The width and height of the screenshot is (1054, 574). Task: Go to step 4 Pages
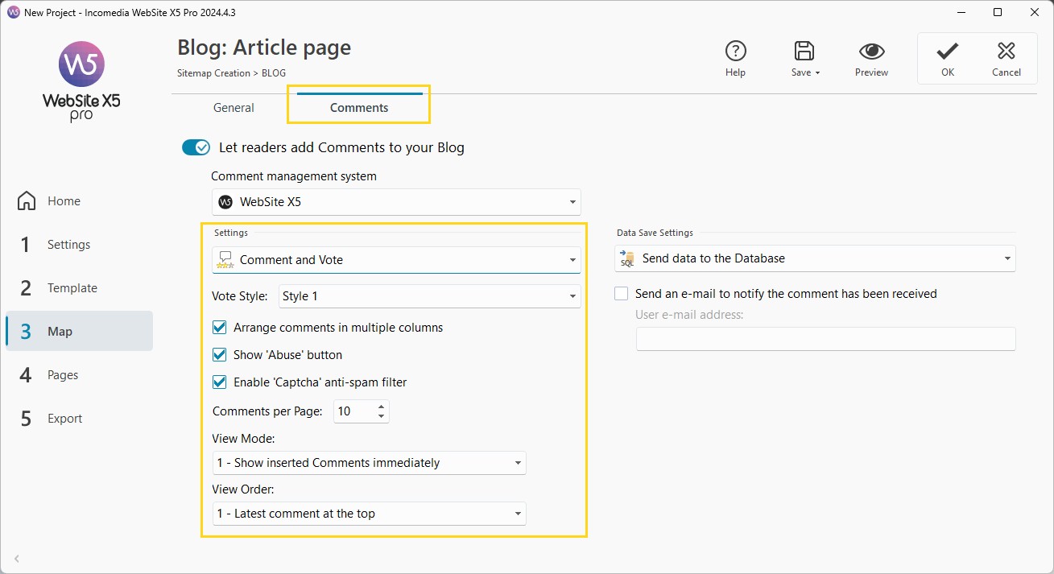(79, 375)
